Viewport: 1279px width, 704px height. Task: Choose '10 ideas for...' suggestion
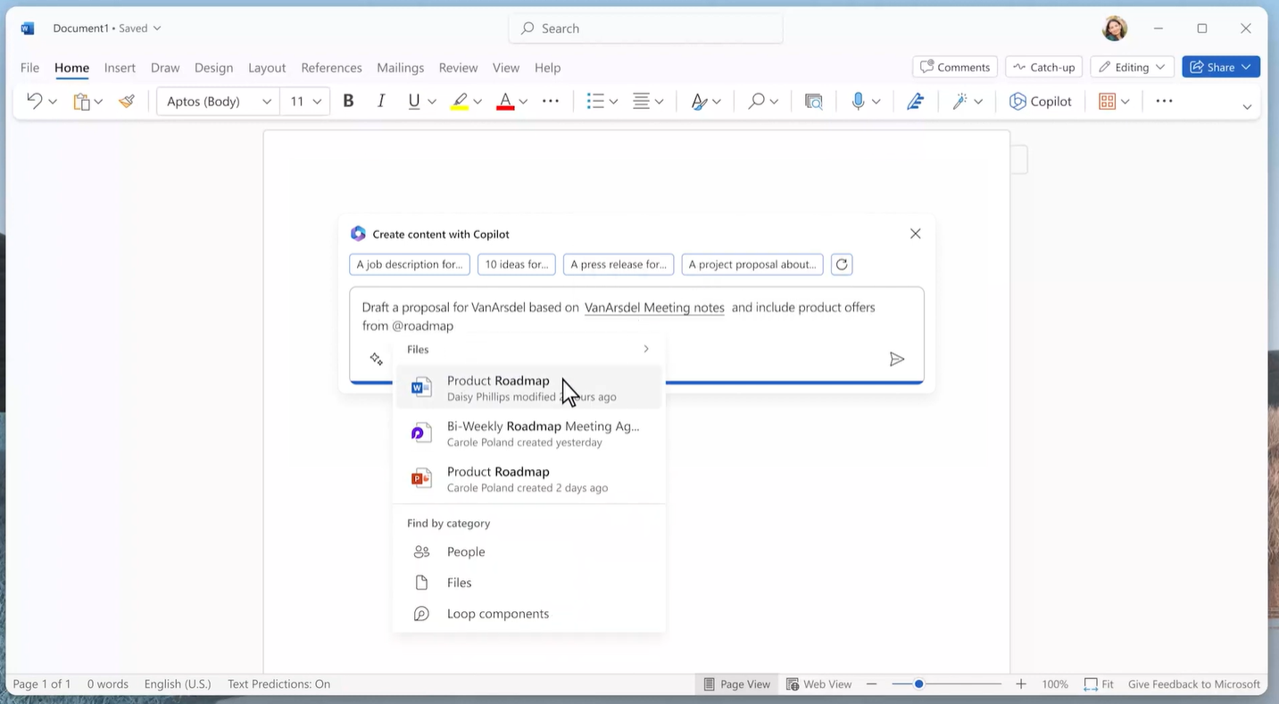[517, 264]
